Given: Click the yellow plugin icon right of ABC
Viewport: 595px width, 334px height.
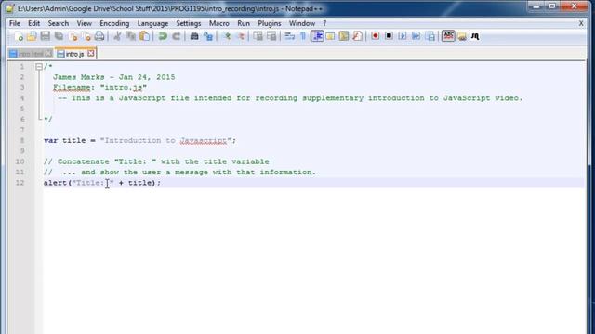Looking at the screenshot, I should (462, 36).
